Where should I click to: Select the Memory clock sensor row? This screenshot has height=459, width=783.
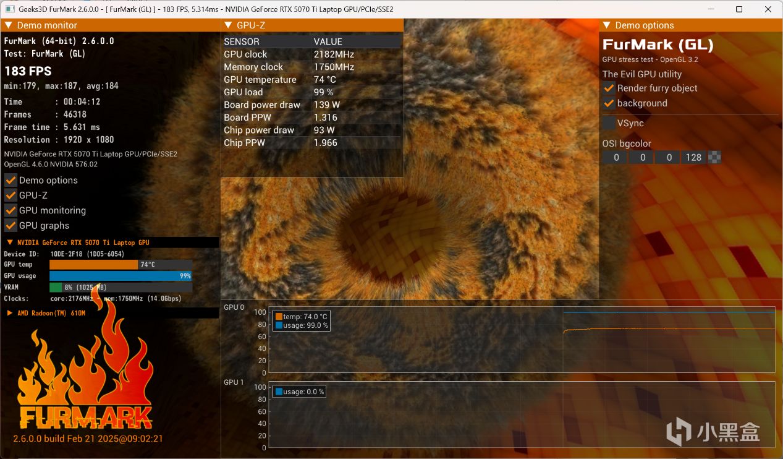tap(312, 67)
